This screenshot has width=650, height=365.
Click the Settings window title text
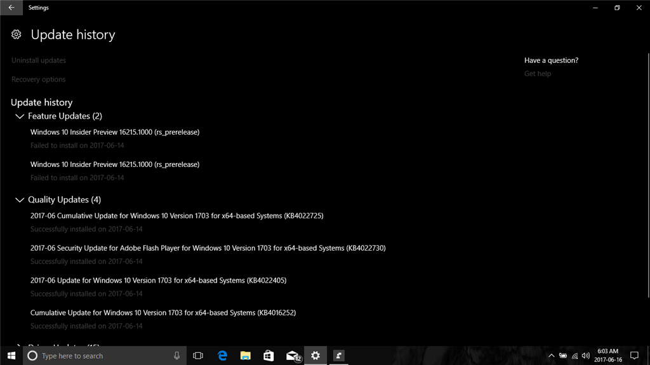click(x=39, y=8)
